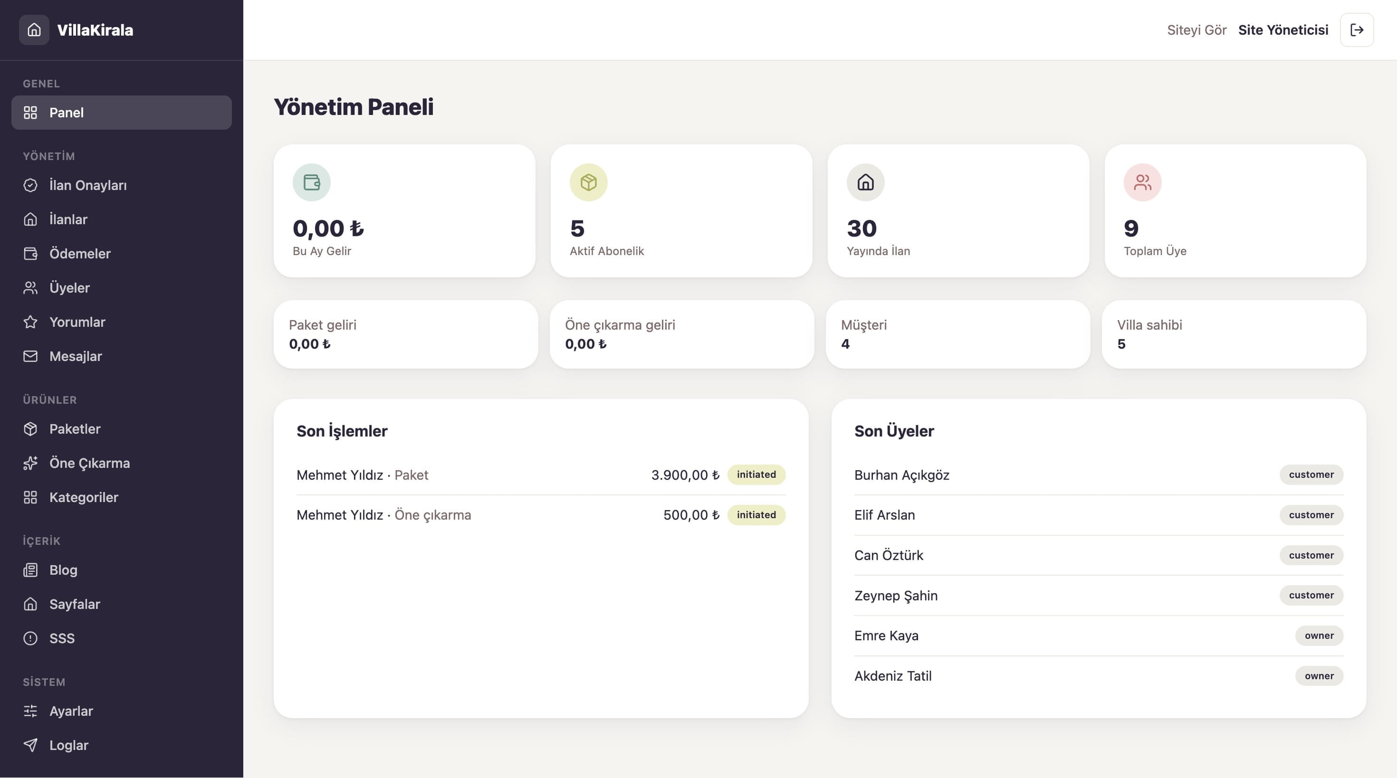Click the users icon above Toplam Üye
Screen dimensions: 1397x778
tap(1143, 182)
